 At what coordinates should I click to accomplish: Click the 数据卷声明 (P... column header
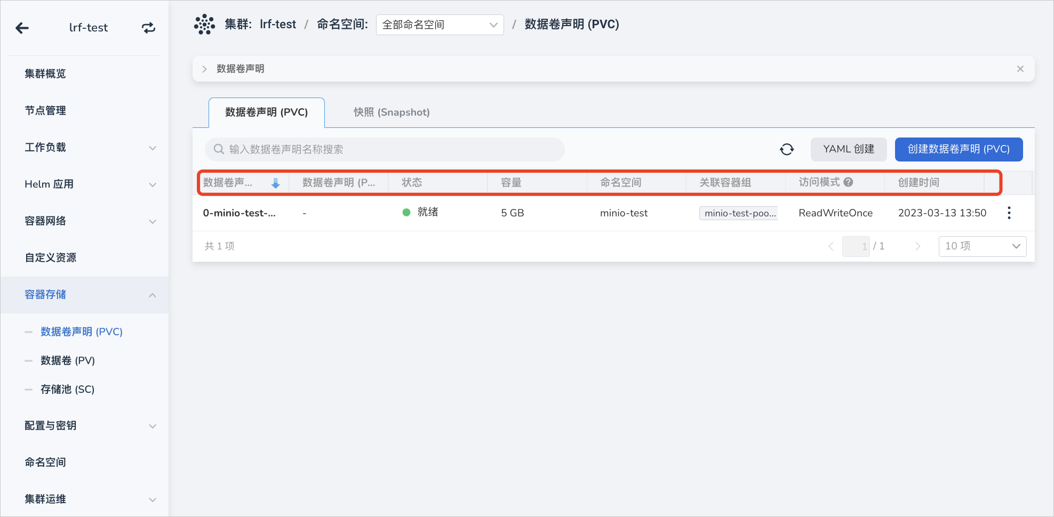point(339,182)
